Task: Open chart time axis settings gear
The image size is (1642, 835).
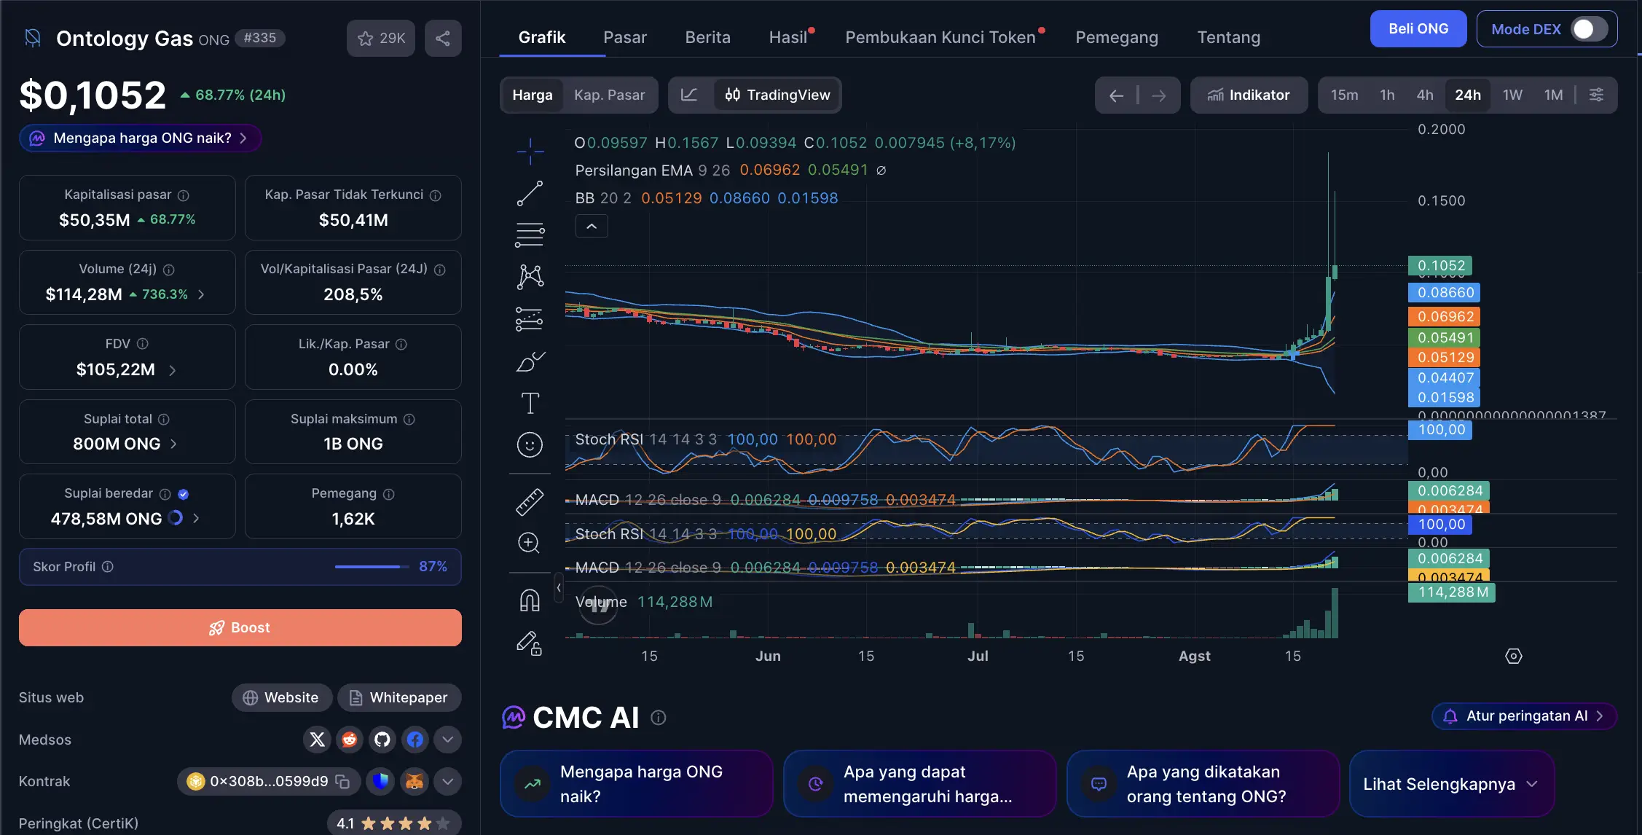Action: click(1513, 656)
